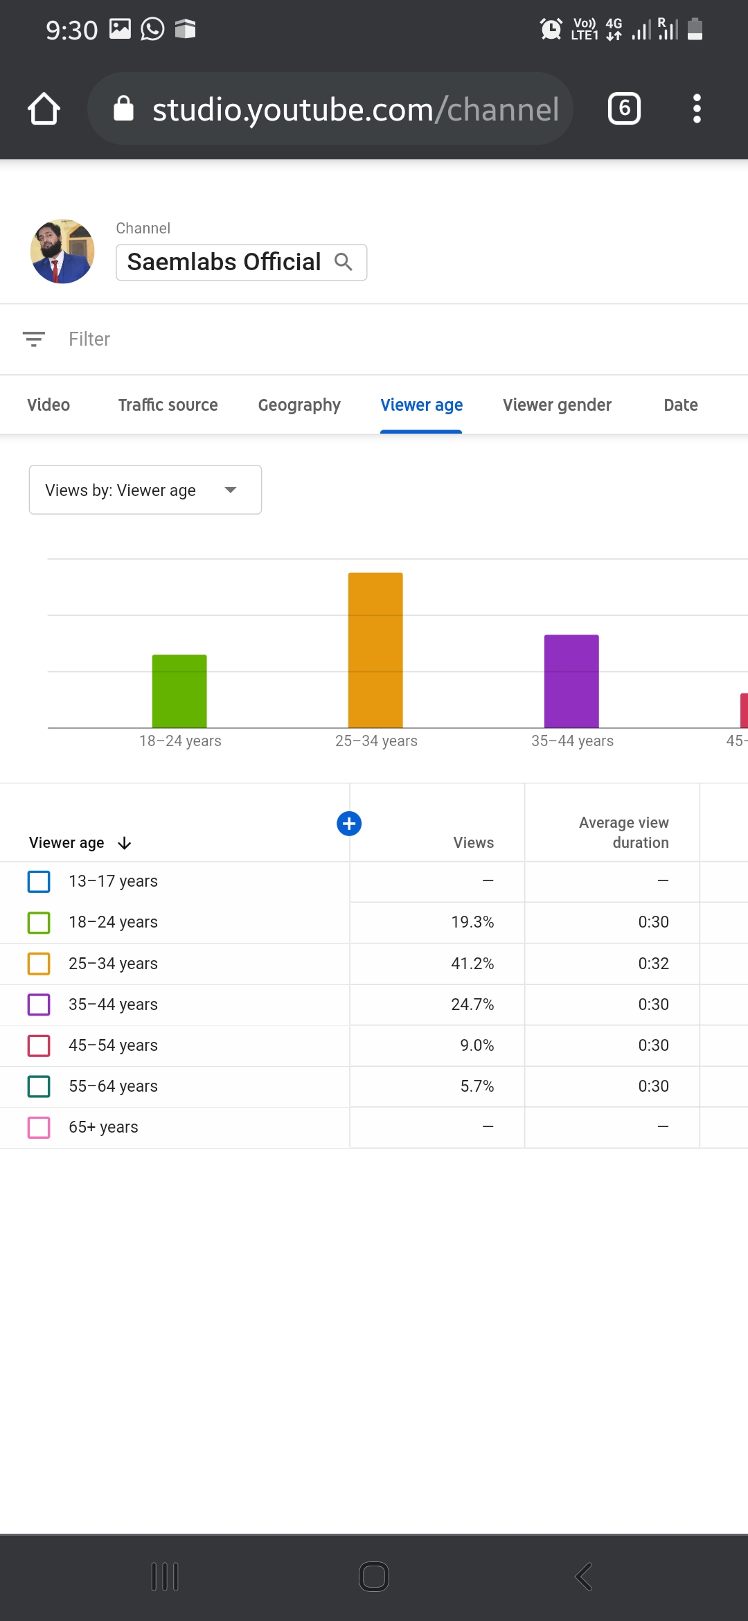748x1621 pixels.
Task: Tap the Viewer age sort arrow
Action: click(125, 843)
